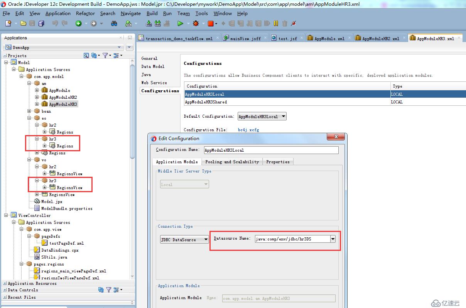
Task: Click the Data Controls filter icon
Action: pyautogui.click(x=109, y=290)
